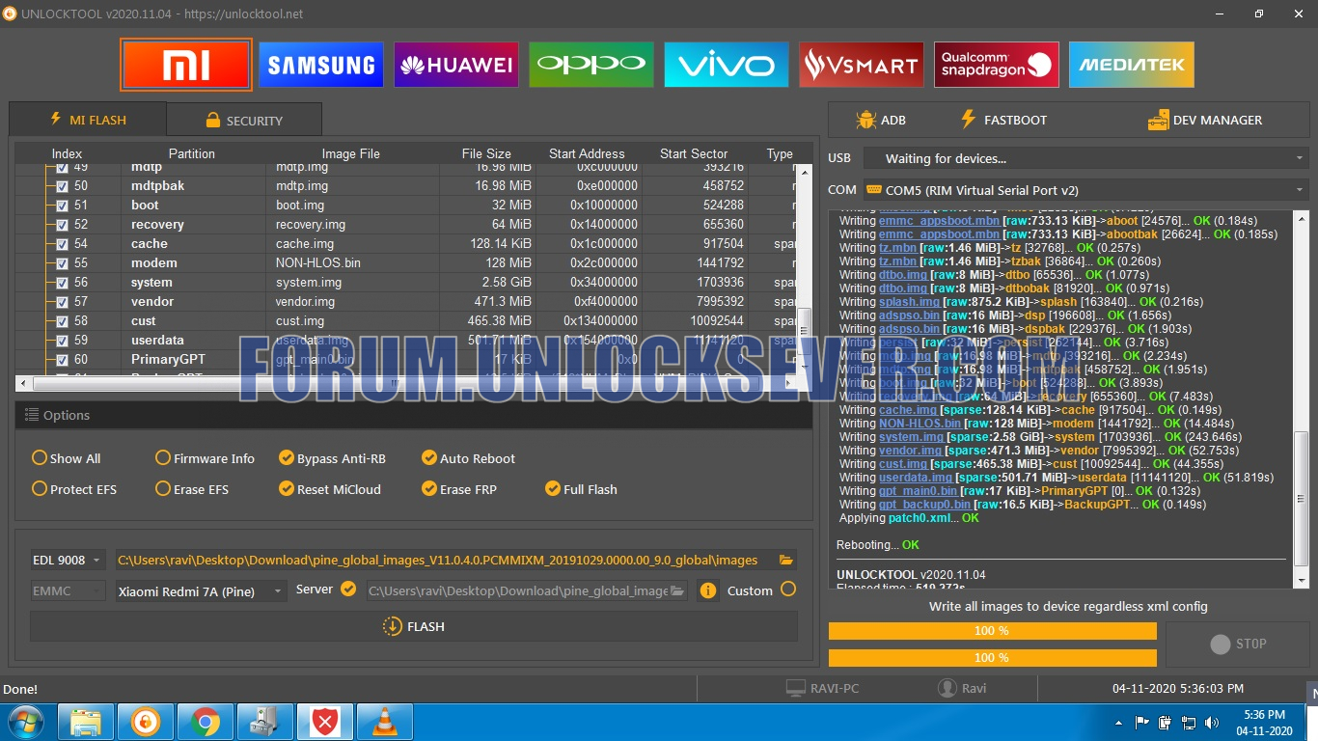Toggle Full Flash option
This screenshot has width=1318, height=741.
(x=581, y=489)
